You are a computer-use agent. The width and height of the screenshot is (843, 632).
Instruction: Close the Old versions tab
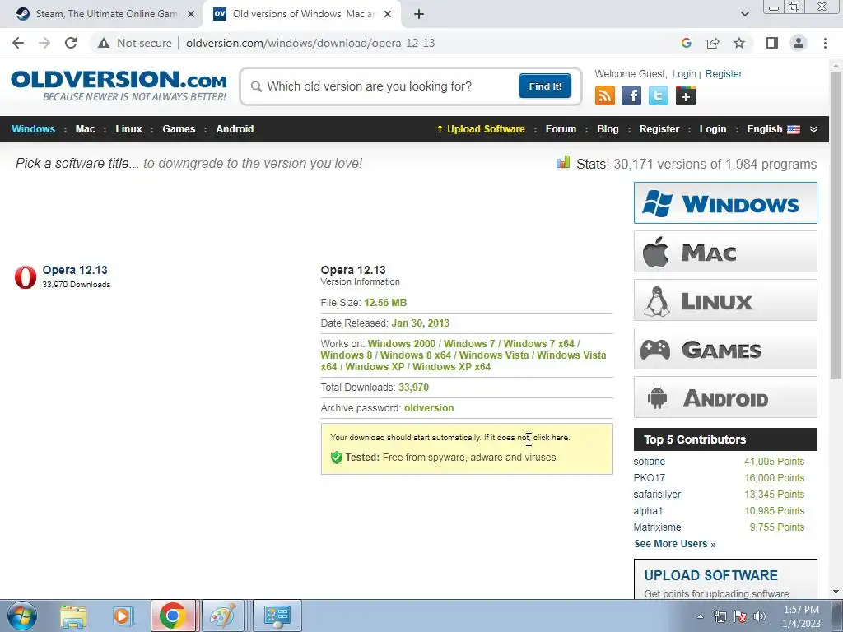388,14
